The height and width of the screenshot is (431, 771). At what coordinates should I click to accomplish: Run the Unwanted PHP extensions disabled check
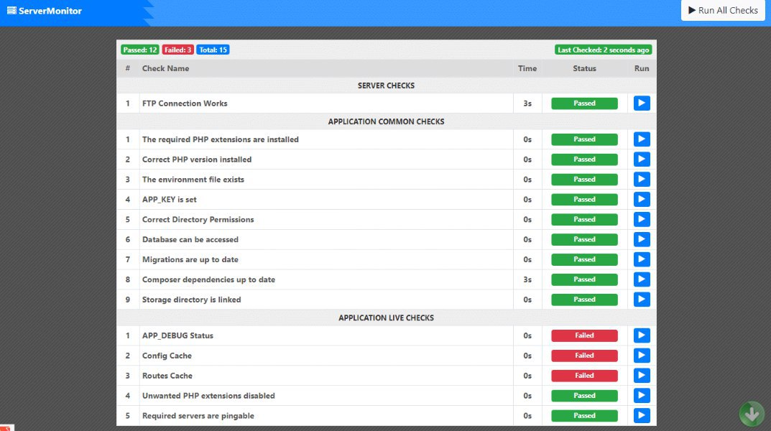tap(642, 396)
